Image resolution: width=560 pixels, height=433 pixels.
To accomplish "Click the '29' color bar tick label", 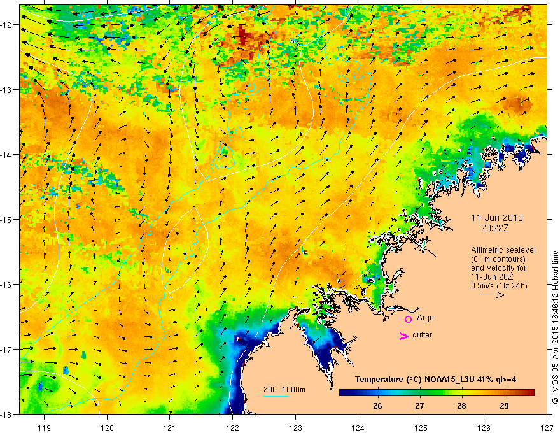I will pyautogui.click(x=504, y=406).
